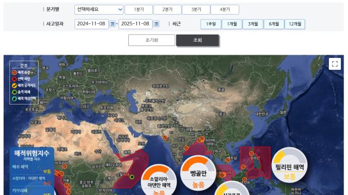Toggle the map fullscreen icon
348x195 pixels.
pos(335,64)
